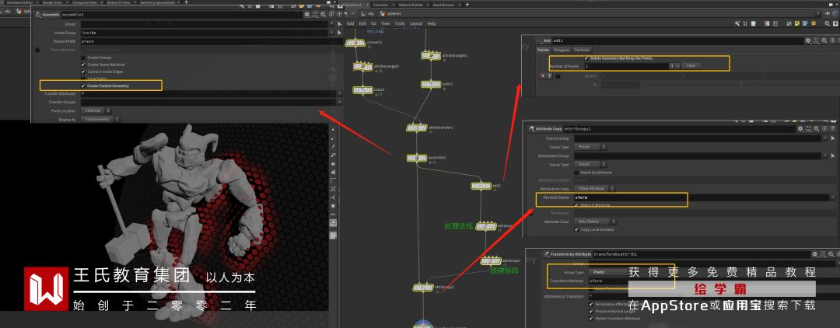Open the Layout menu in network editor
The image size is (840, 328).
(415, 23)
